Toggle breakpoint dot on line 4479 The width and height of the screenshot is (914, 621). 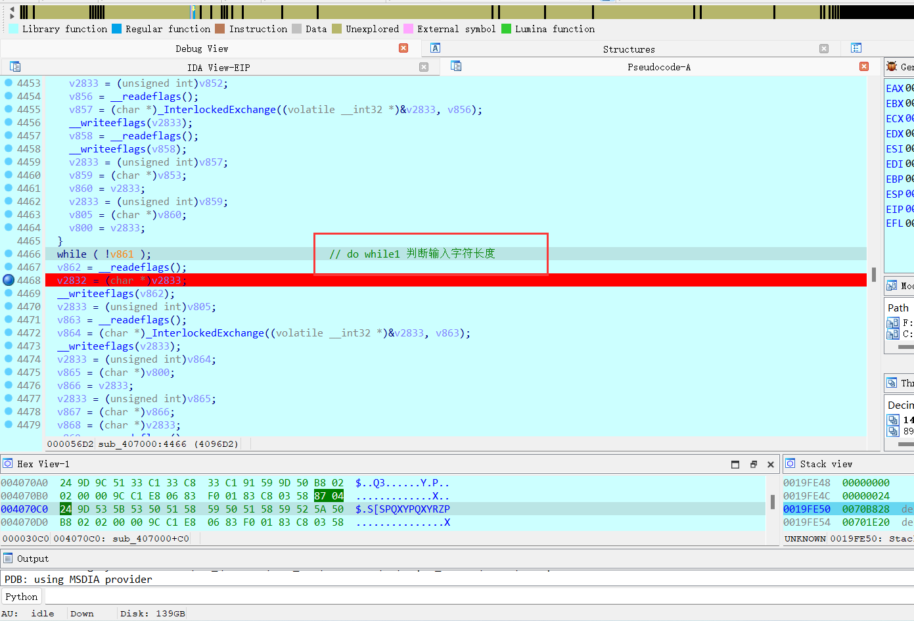(x=9, y=425)
